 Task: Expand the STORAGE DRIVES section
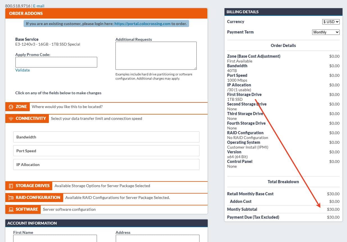[x=29, y=186]
